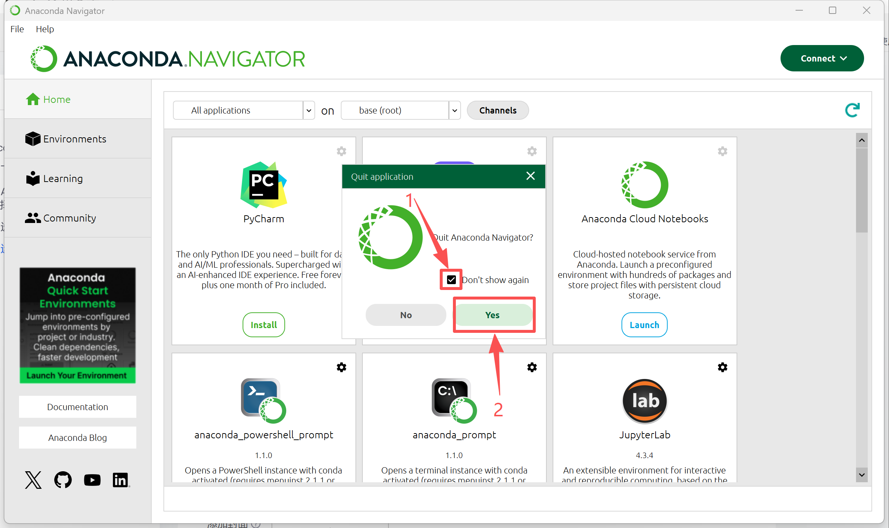Click the JupyterLab version 4.3.4 text

pyautogui.click(x=644, y=455)
